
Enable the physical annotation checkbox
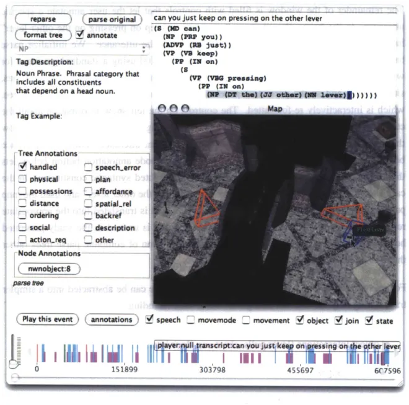[x=23, y=179]
